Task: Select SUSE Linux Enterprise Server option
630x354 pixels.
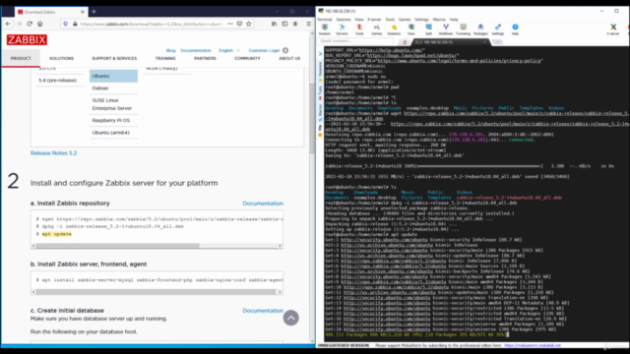Action: click(113, 104)
